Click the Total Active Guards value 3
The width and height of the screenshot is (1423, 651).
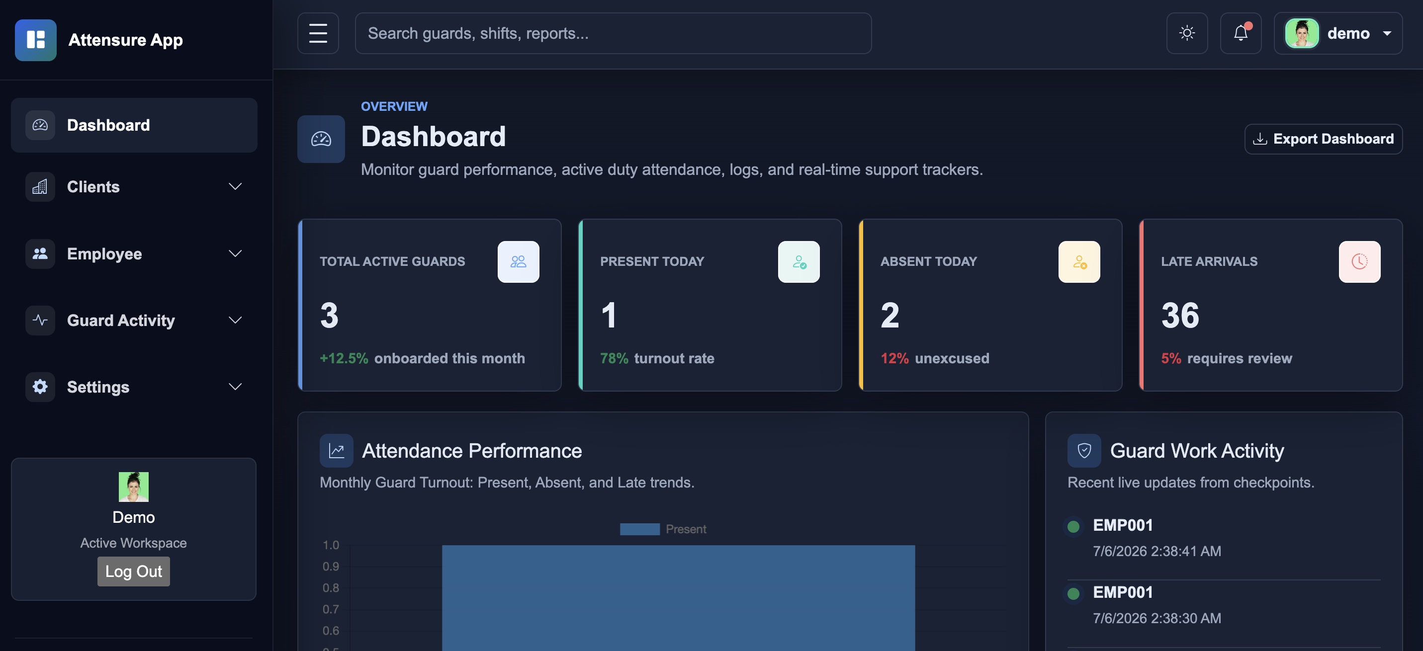329,315
